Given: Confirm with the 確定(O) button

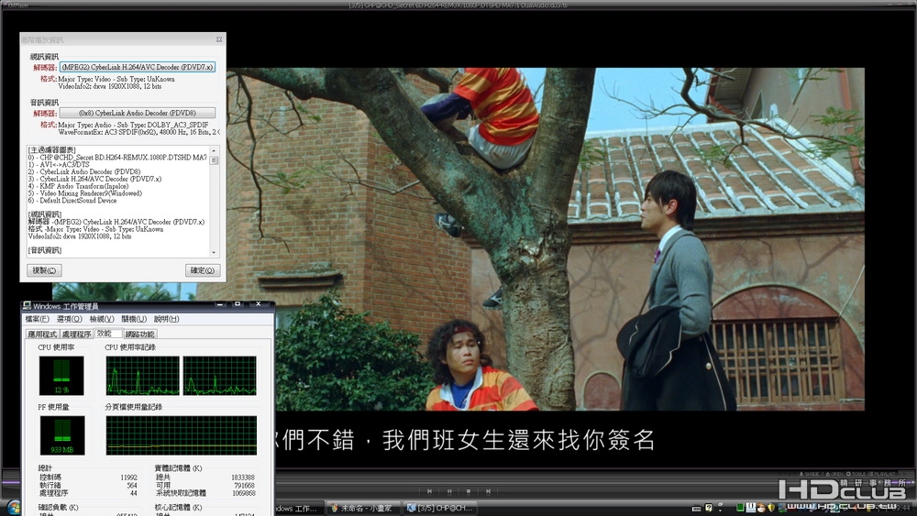Looking at the screenshot, I should (x=203, y=270).
